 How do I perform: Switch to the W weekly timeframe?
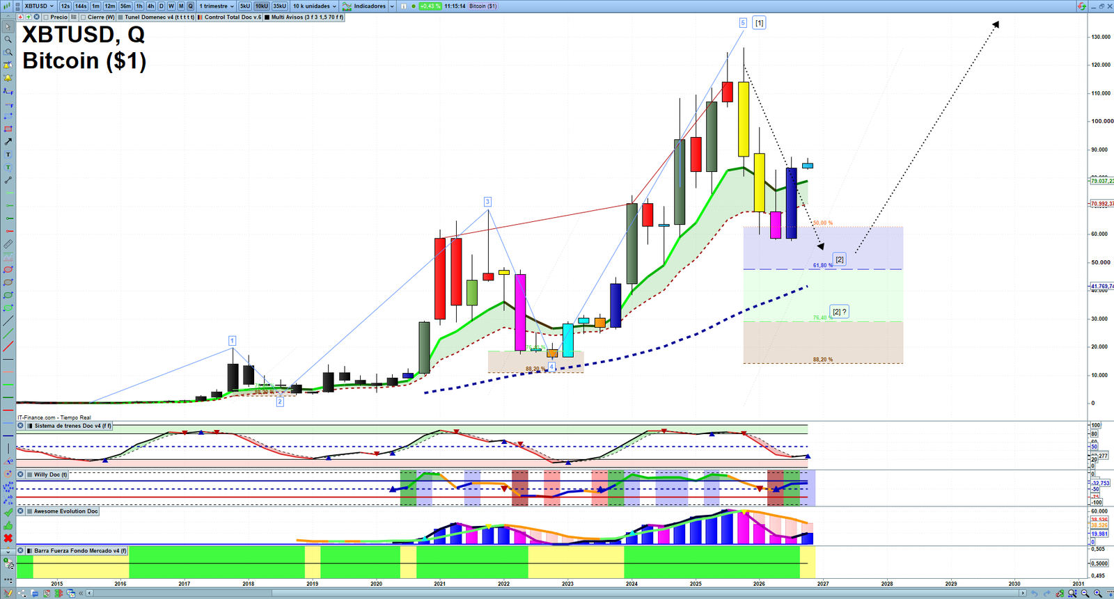[171, 6]
